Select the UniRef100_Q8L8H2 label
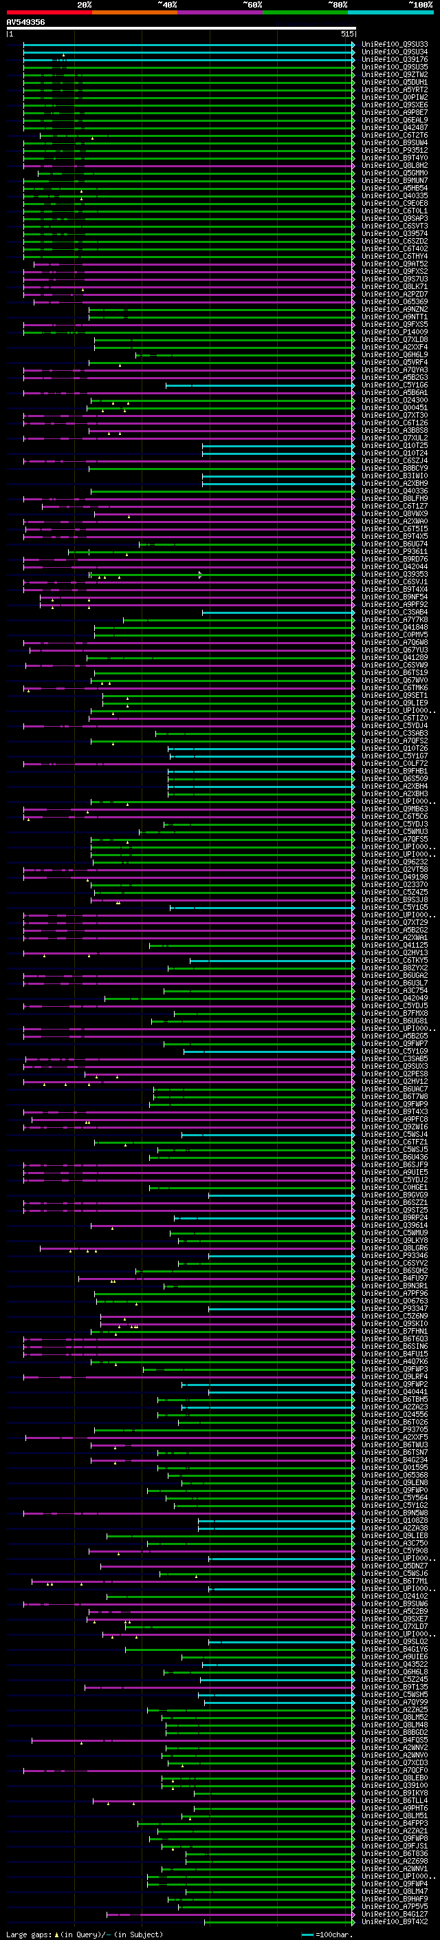Screen dimensions: 440x1940 click(x=394, y=166)
